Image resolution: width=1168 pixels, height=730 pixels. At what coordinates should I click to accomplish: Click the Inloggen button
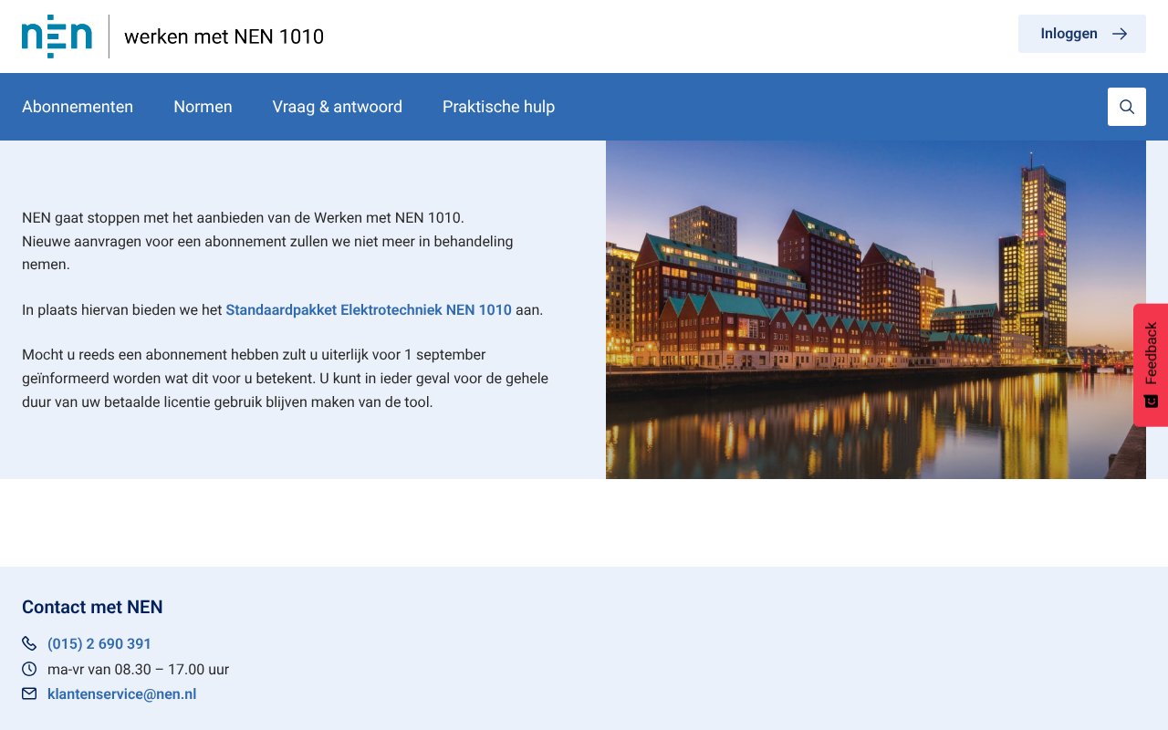tap(1082, 34)
